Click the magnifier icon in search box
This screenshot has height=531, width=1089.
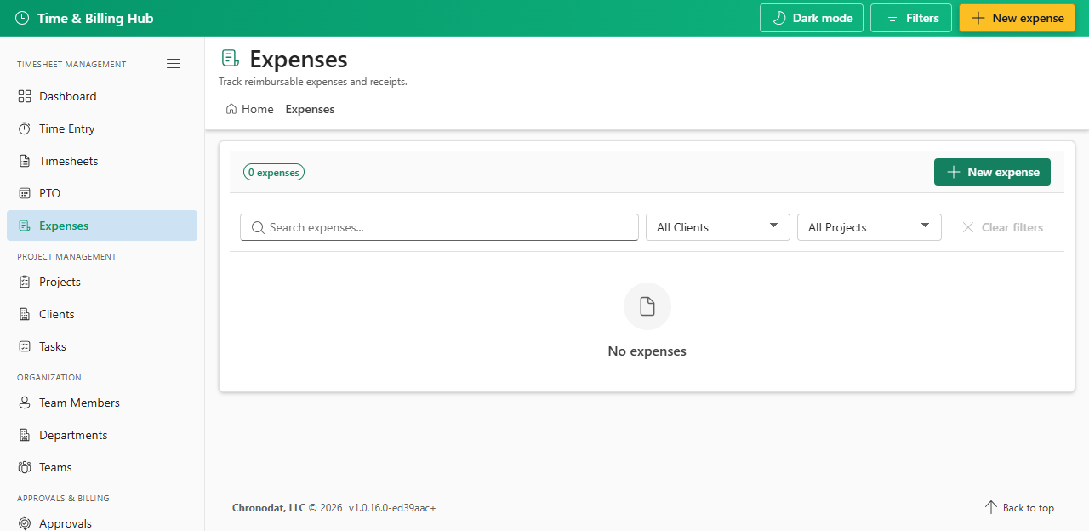pyautogui.click(x=258, y=227)
